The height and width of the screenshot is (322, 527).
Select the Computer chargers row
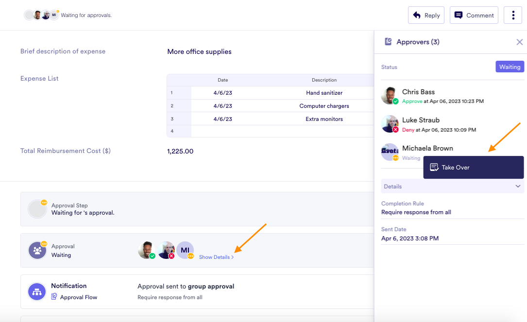pyautogui.click(x=324, y=106)
